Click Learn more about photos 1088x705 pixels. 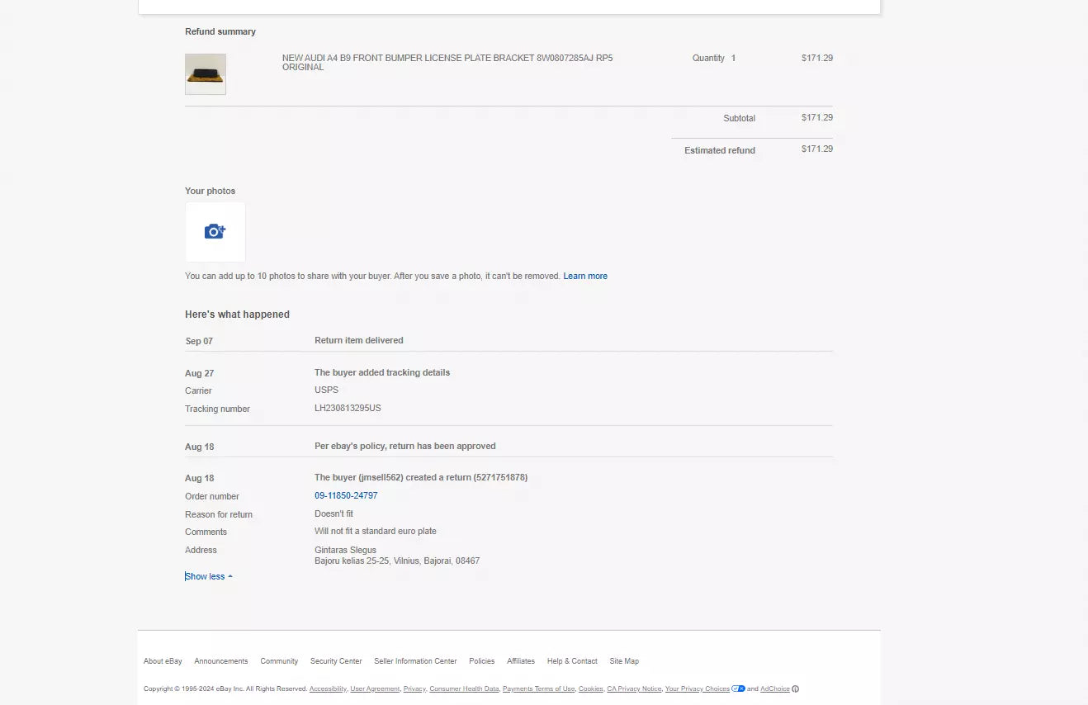[x=584, y=276]
